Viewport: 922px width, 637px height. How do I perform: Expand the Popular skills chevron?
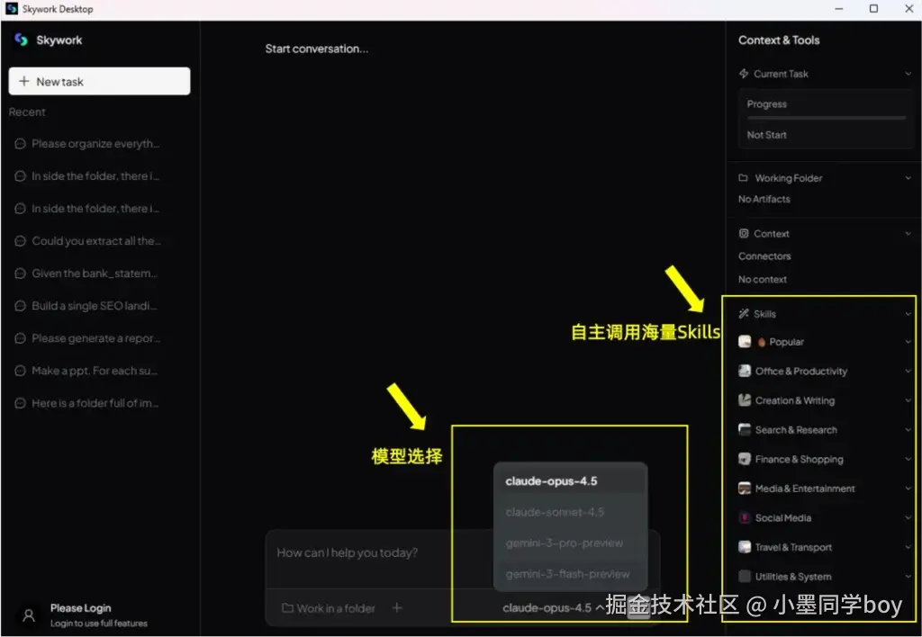pos(908,341)
